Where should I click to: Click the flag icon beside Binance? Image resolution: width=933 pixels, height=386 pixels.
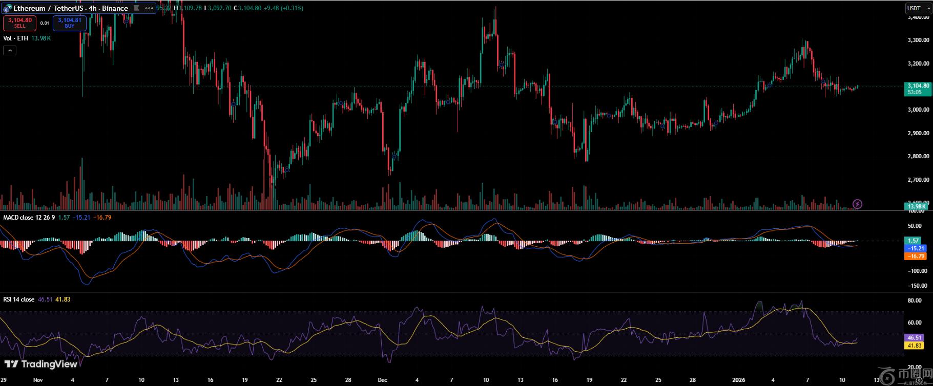pos(136,8)
